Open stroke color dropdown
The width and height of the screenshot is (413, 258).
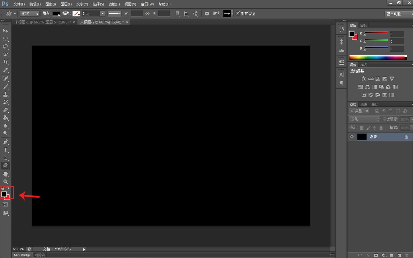tap(76, 13)
